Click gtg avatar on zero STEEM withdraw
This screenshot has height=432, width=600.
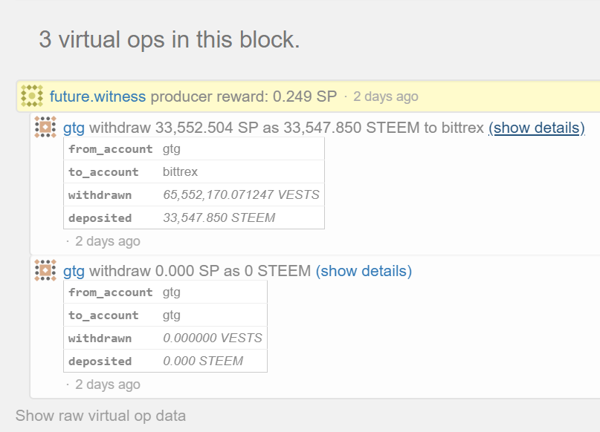[45, 270]
